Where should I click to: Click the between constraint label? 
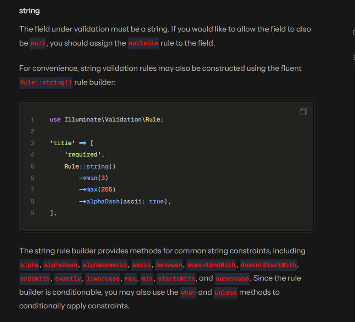tap(169, 265)
